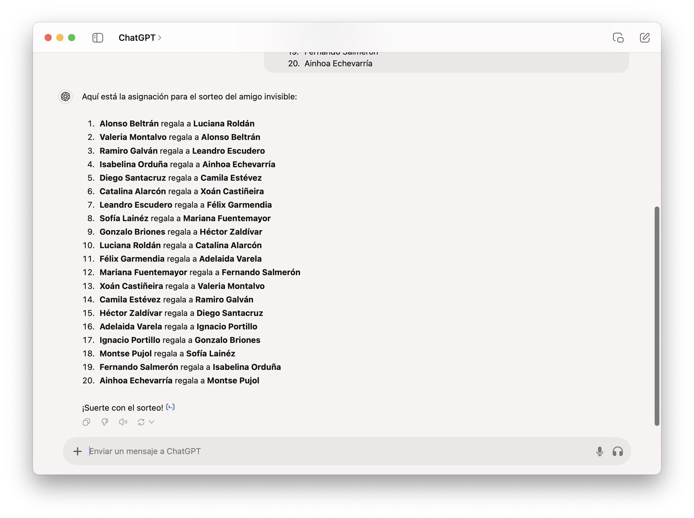This screenshot has width=694, height=518.
Task: Select 'Catalina Alarcón regala a Xoán Castiñeira'
Action: click(182, 191)
